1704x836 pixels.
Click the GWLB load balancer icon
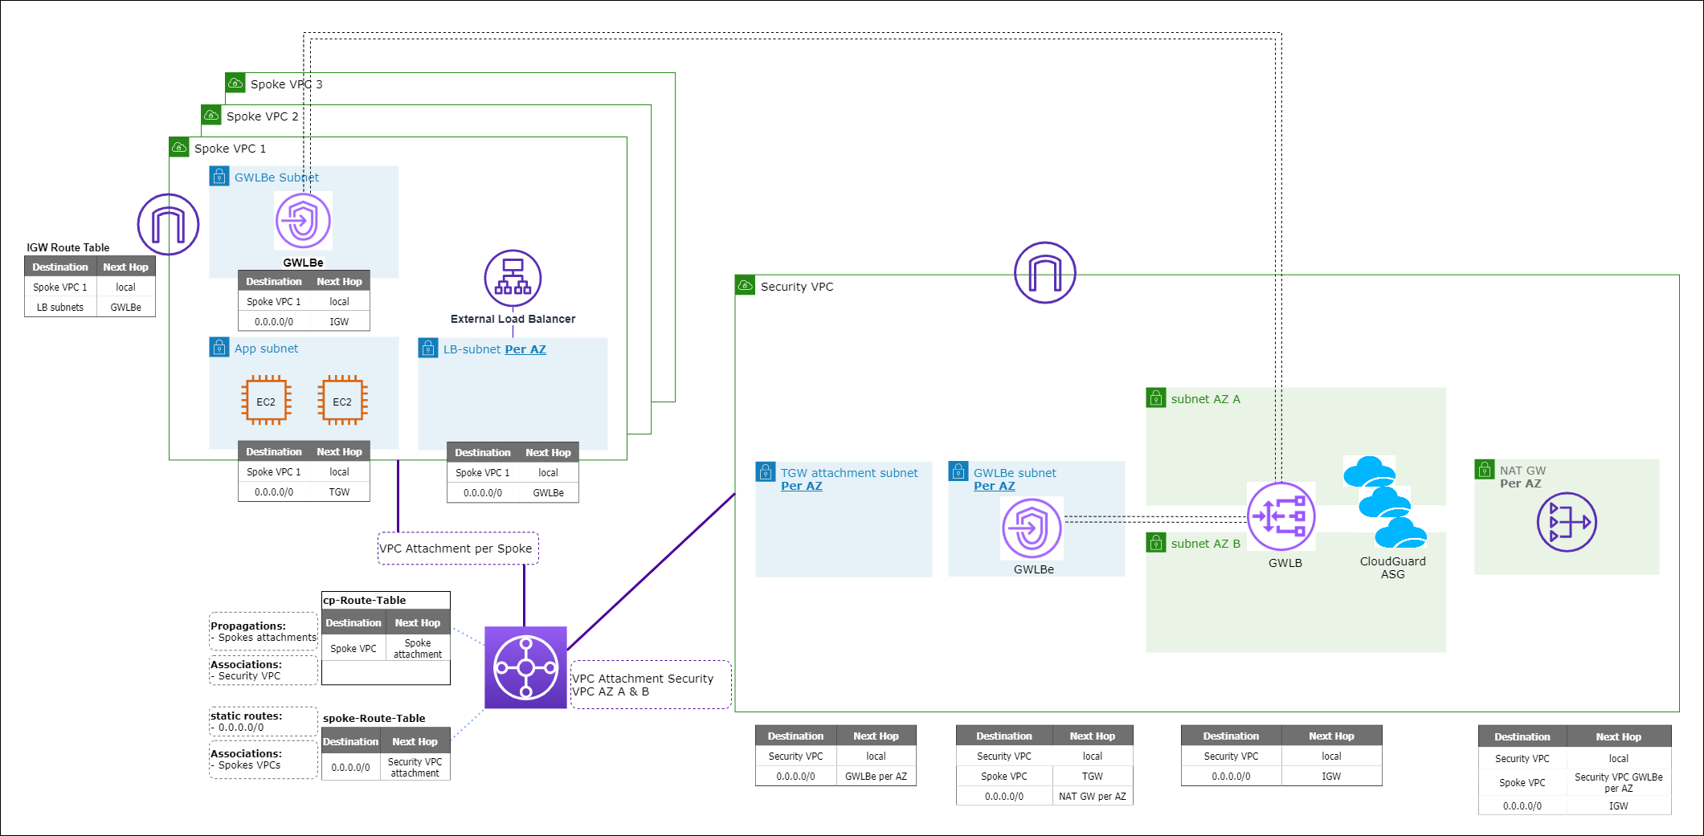1281,516
